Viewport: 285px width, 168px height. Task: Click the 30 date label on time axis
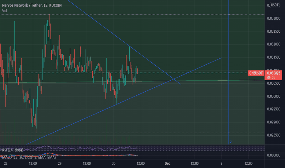point(113,163)
